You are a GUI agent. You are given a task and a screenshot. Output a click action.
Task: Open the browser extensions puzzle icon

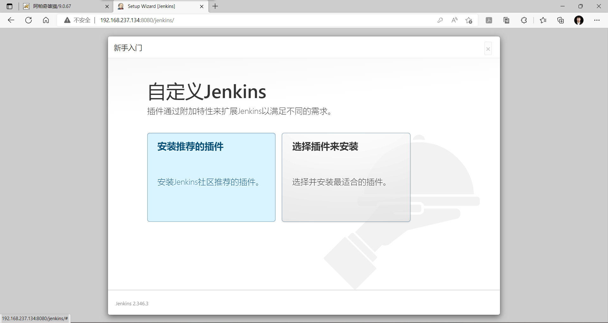[x=524, y=20]
